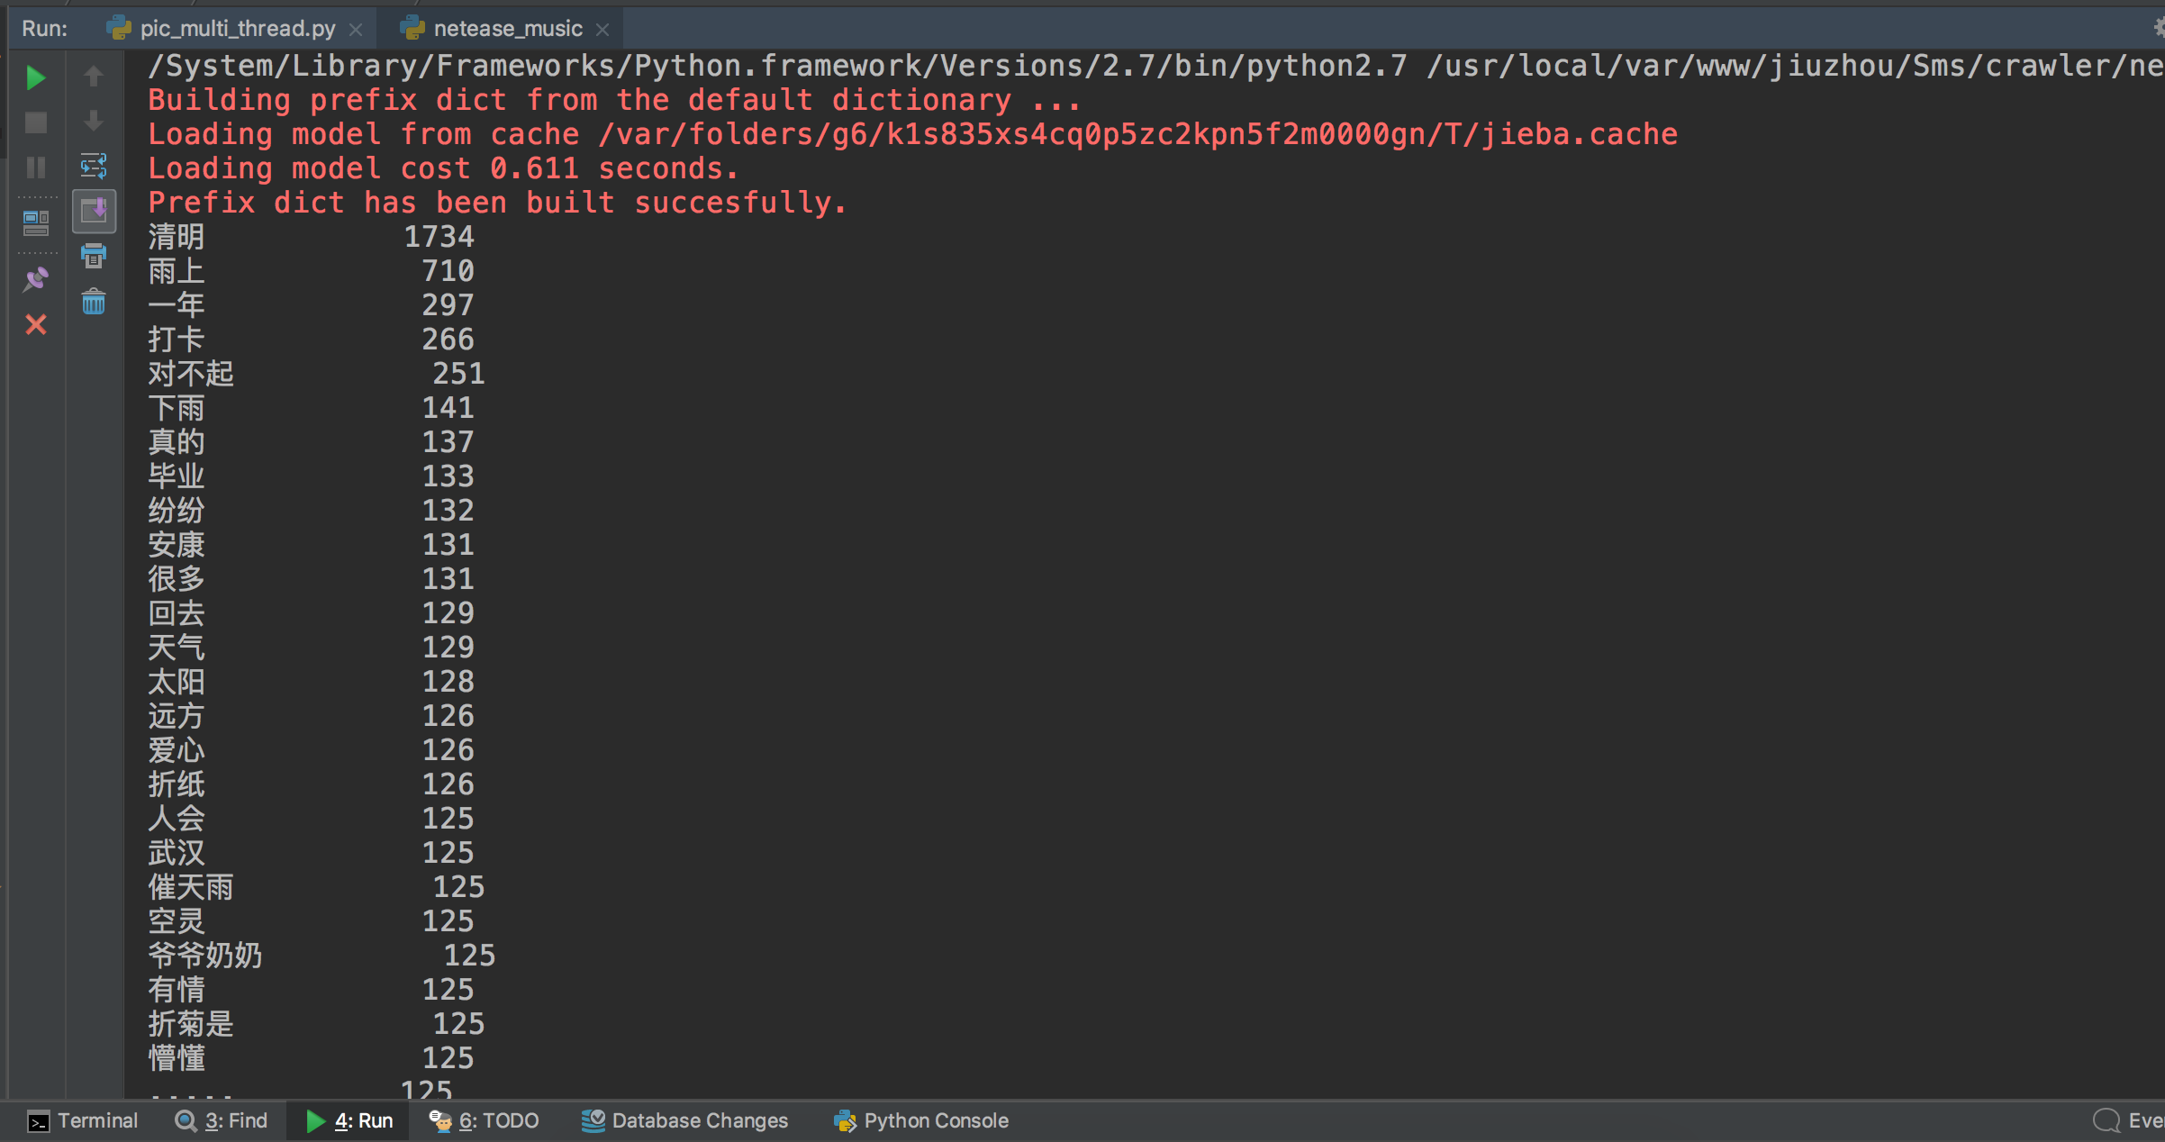2165x1142 pixels.
Task: Toggle the Pin Tab pushpin icon
Action: click(x=35, y=279)
